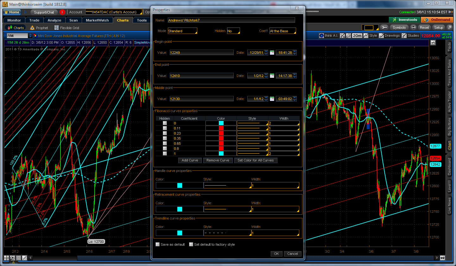
Task: Confirm Properties dialog with OK
Action: [x=276, y=254]
